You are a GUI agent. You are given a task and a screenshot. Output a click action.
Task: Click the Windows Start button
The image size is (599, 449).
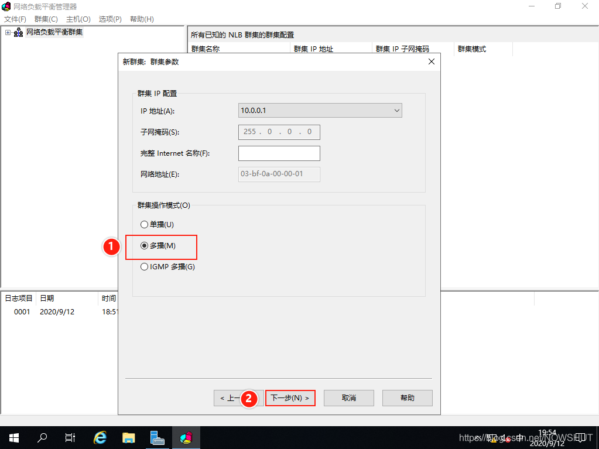[x=13, y=437]
